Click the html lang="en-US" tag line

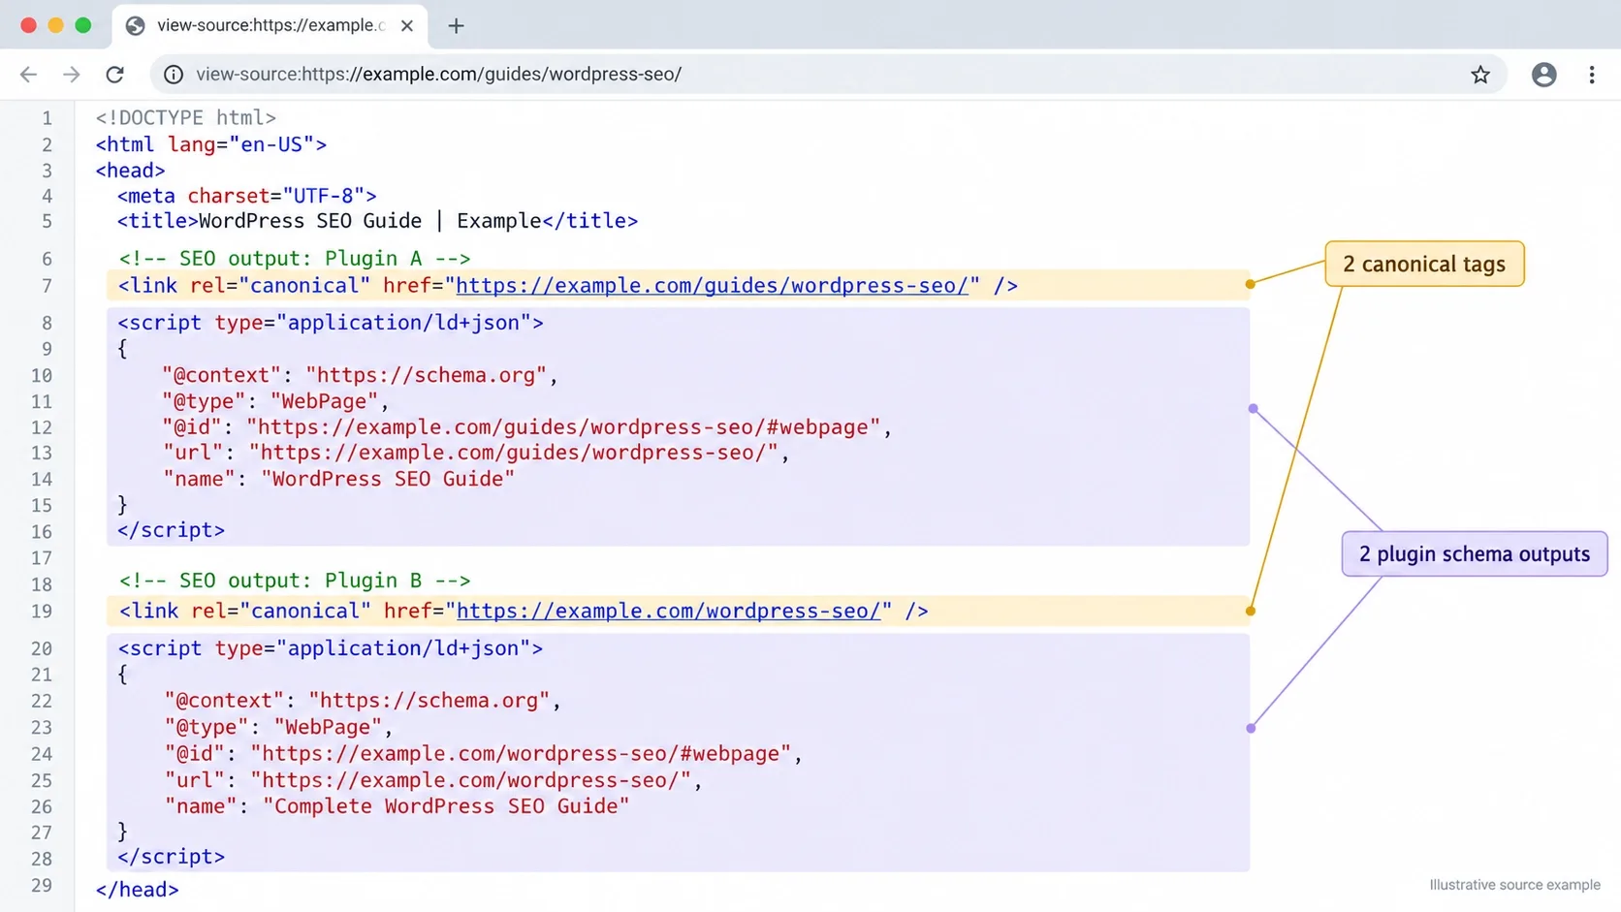210,144
